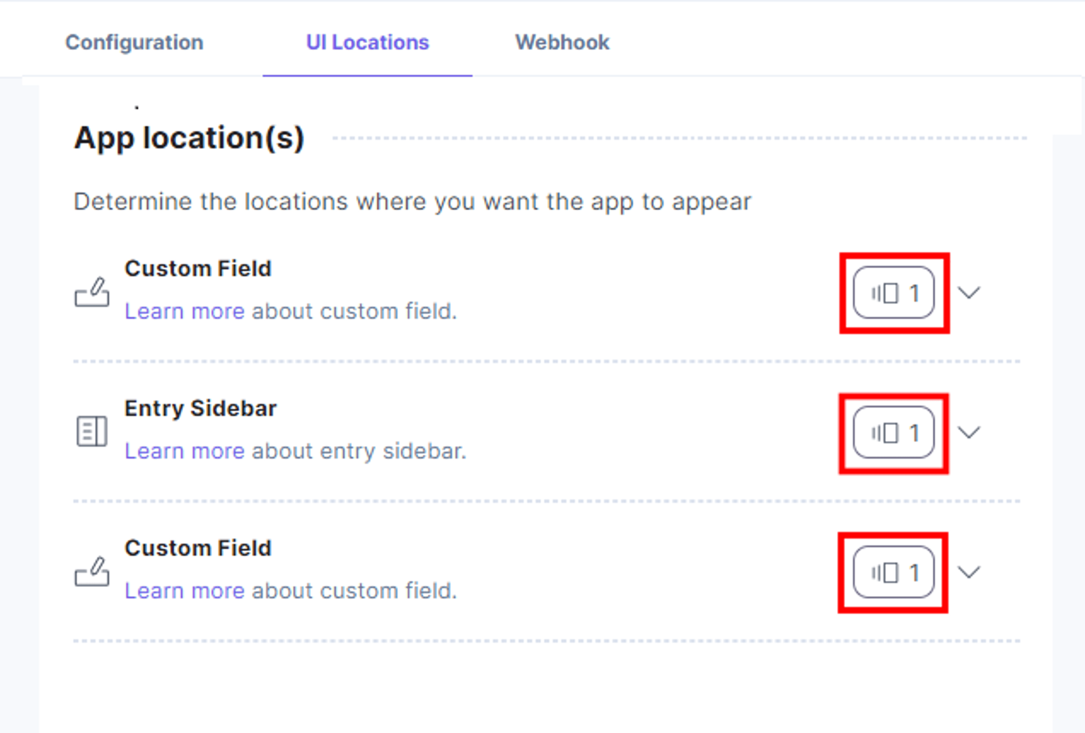The image size is (1085, 733).
Task: Follow Learn more link under last Custom Field
Action: pos(185,591)
